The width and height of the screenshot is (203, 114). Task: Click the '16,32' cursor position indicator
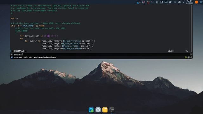click(x=171, y=51)
